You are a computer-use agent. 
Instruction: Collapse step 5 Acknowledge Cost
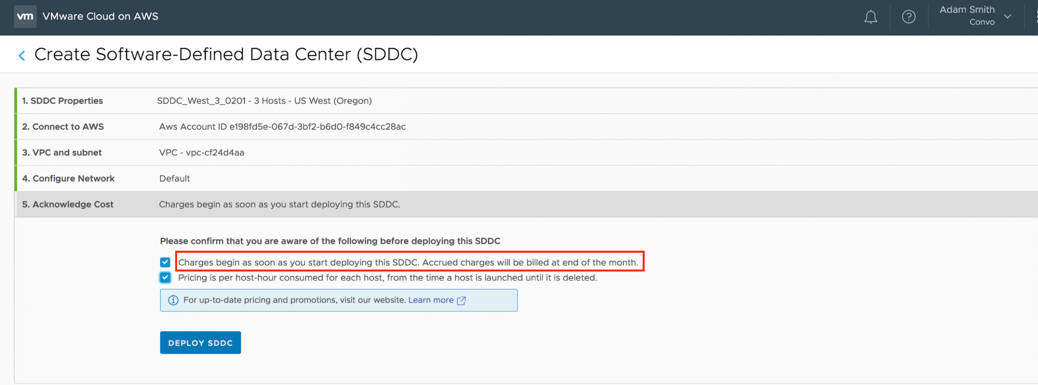526,204
